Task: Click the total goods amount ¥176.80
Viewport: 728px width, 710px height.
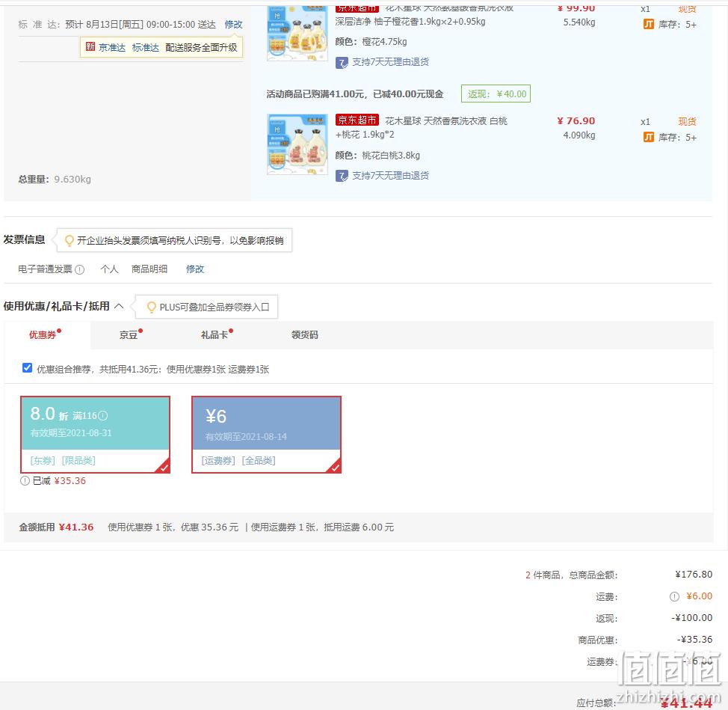Action: (694, 575)
